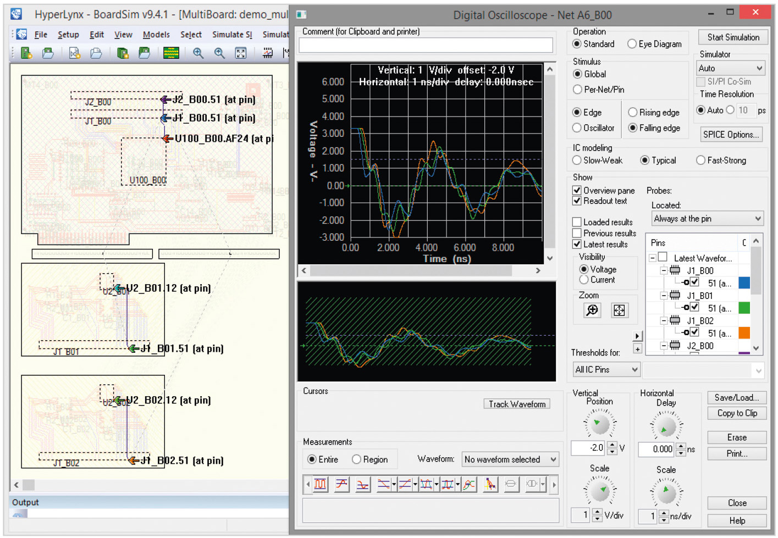778x538 pixels.
Task: Click the Comment text field
Action: click(x=426, y=45)
